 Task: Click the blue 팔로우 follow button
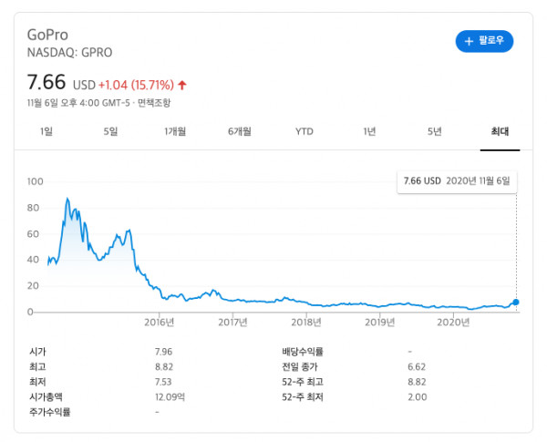(484, 41)
